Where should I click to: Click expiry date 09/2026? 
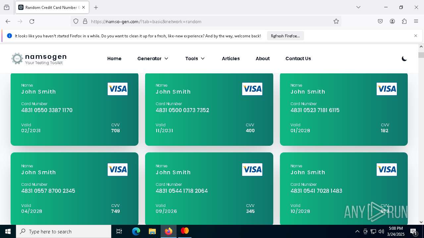click(166, 211)
